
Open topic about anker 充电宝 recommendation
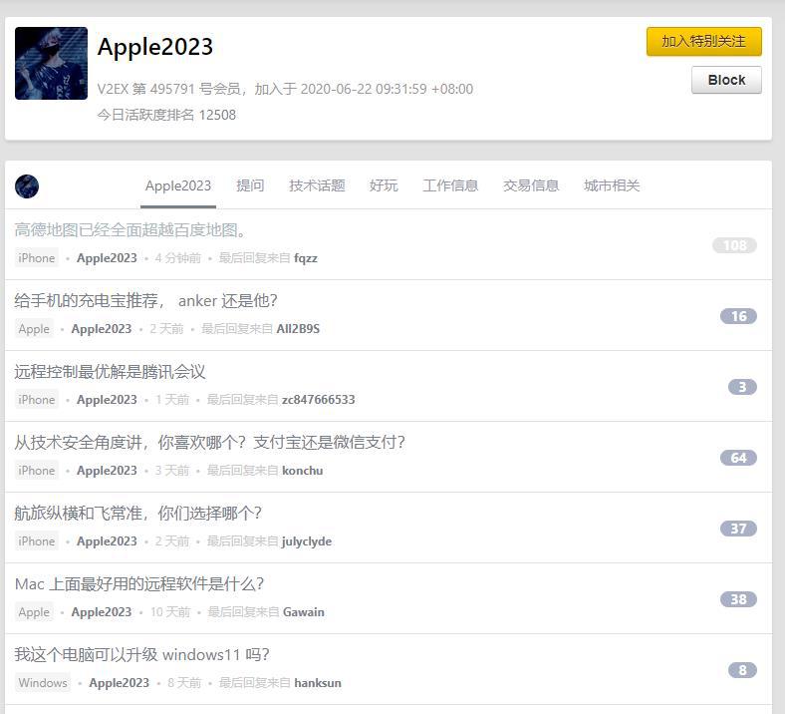[146, 301]
